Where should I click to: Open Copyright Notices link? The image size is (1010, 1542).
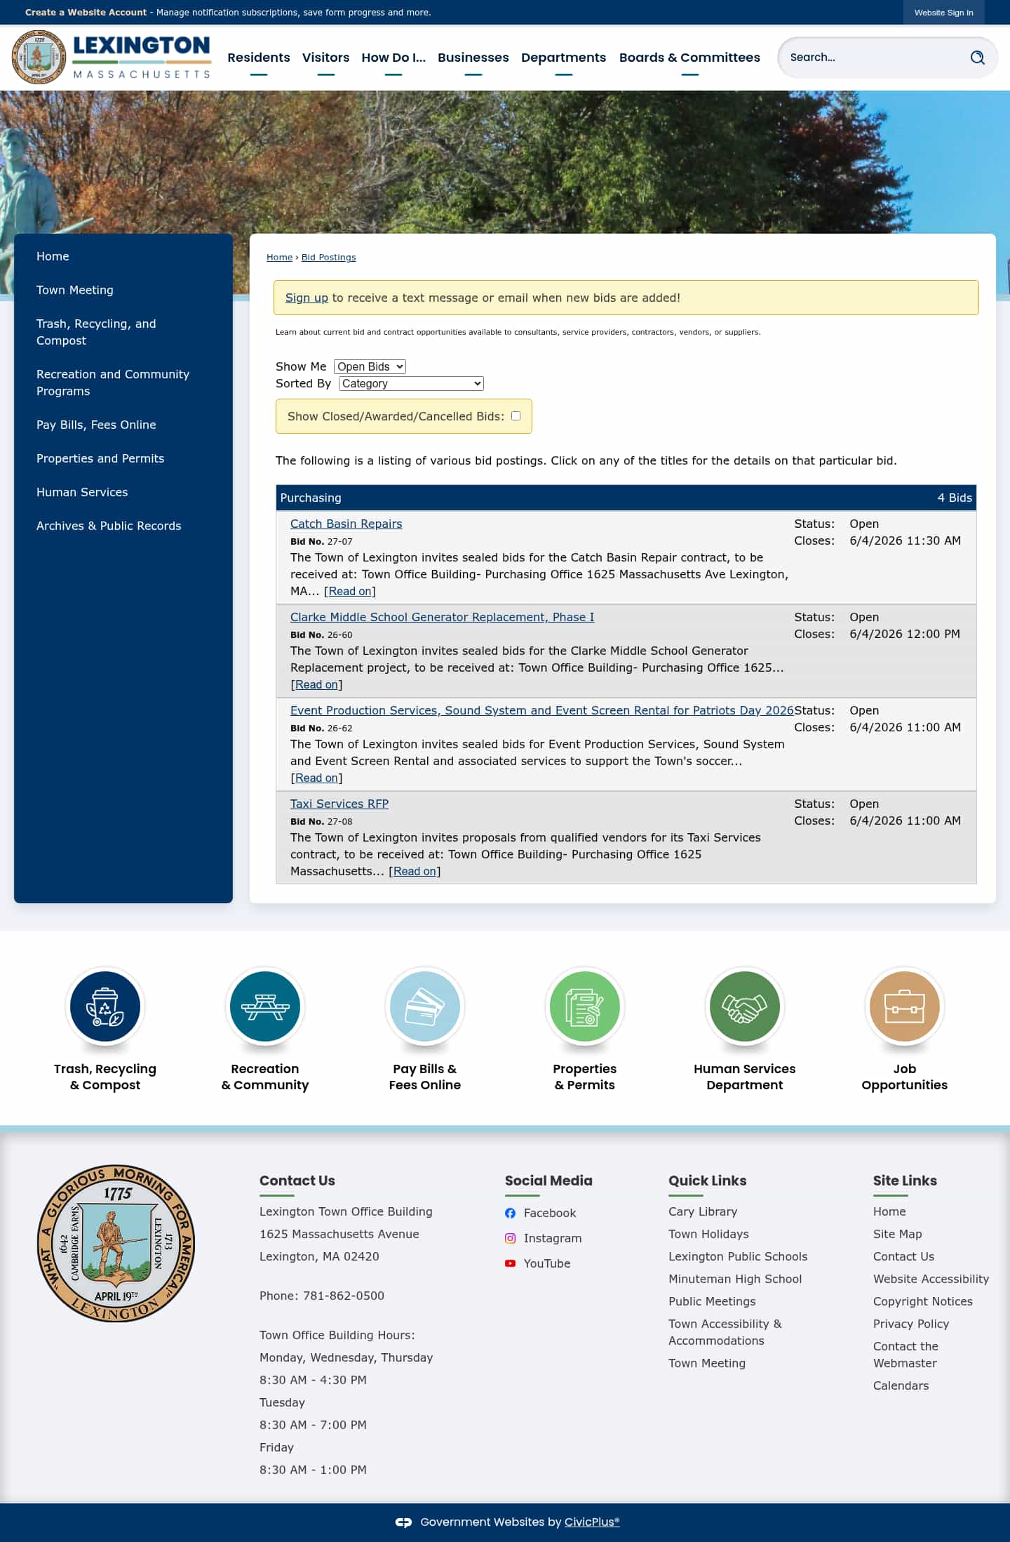pos(922,1301)
